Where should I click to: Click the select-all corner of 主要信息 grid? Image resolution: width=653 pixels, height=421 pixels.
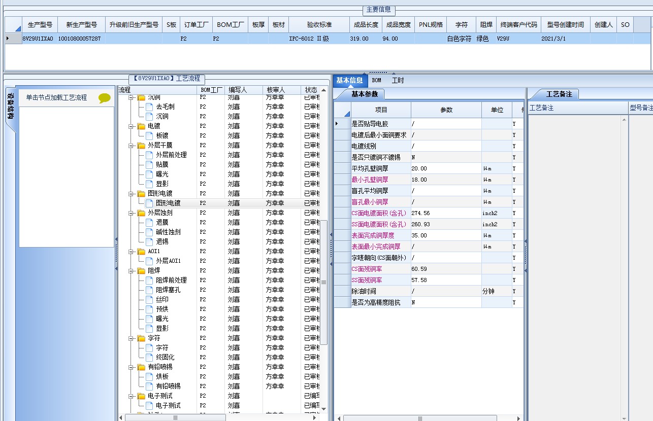[13, 24]
